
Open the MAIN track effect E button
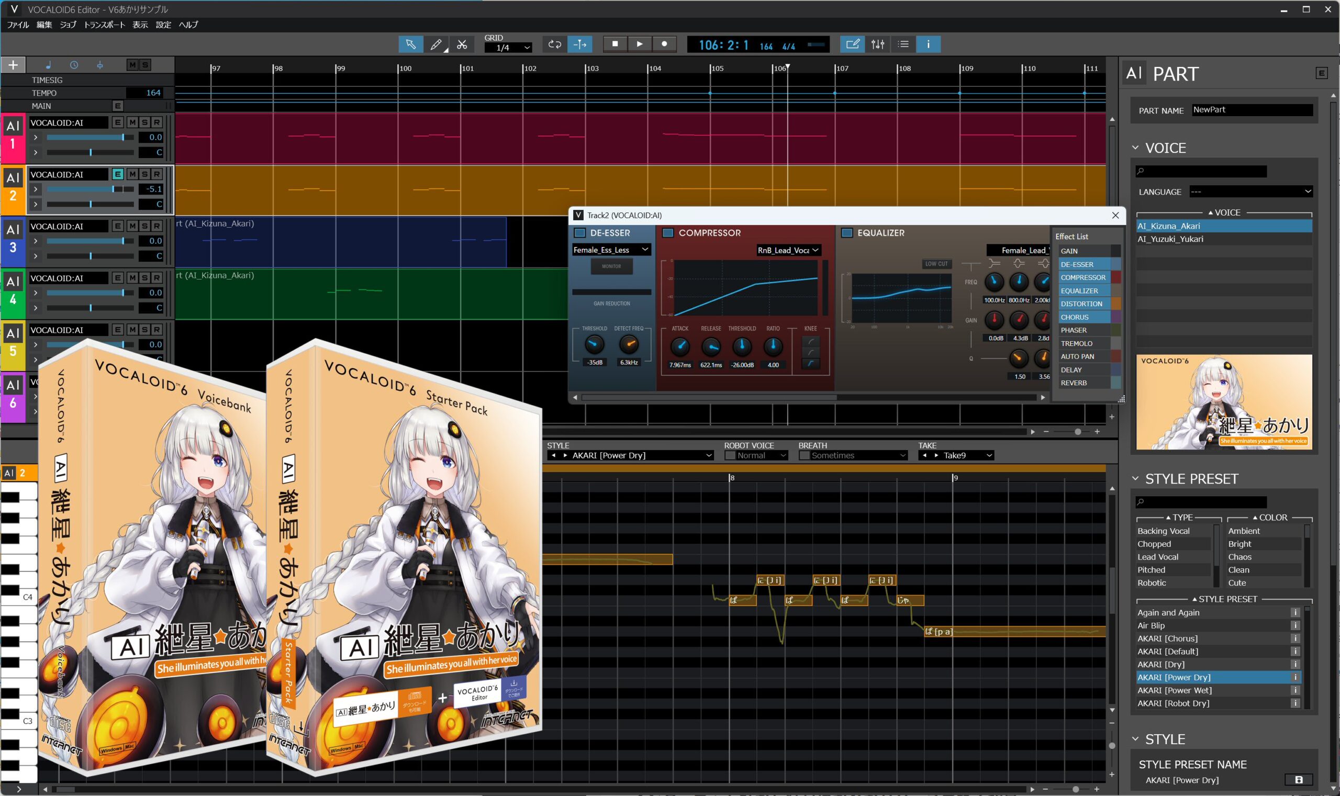(117, 106)
